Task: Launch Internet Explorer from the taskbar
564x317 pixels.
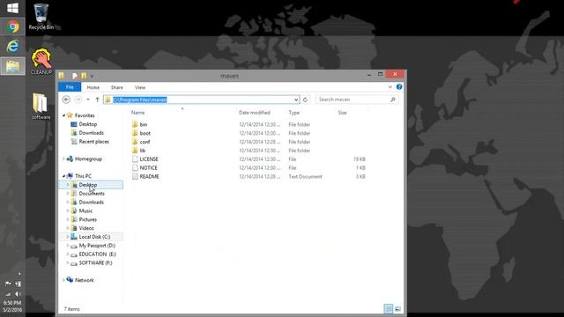Action: pos(12,46)
